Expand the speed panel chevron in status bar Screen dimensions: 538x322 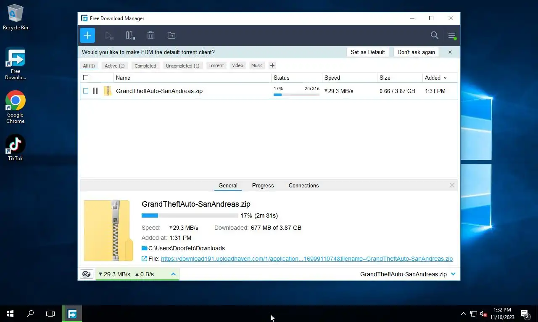173,274
